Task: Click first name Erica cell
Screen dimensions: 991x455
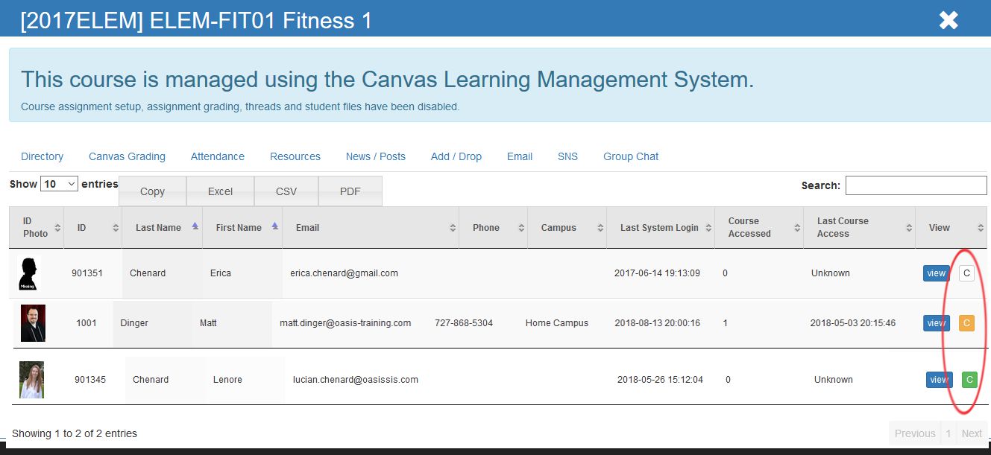Action: coord(221,273)
